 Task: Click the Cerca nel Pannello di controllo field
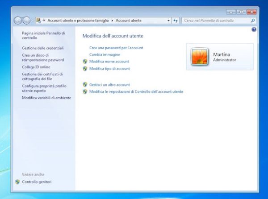pyautogui.click(x=215, y=21)
